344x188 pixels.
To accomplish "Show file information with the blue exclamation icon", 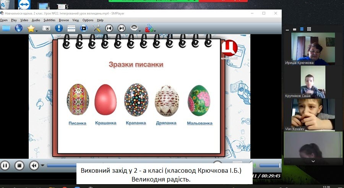I will (58, 28).
